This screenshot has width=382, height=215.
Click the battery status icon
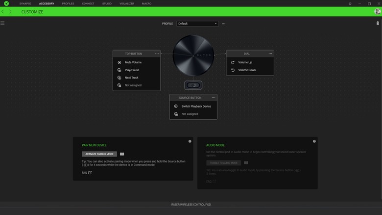coord(378,23)
